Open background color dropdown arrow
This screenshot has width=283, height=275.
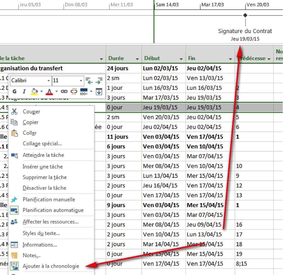click(x=42, y=91)
